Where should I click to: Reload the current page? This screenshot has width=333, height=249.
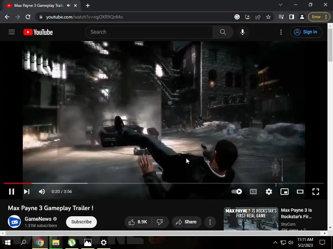(28, 17)
